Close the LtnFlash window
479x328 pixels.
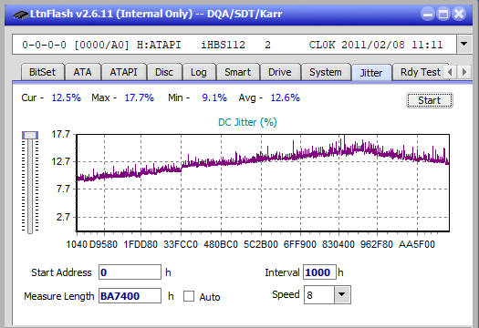(459, 14)
